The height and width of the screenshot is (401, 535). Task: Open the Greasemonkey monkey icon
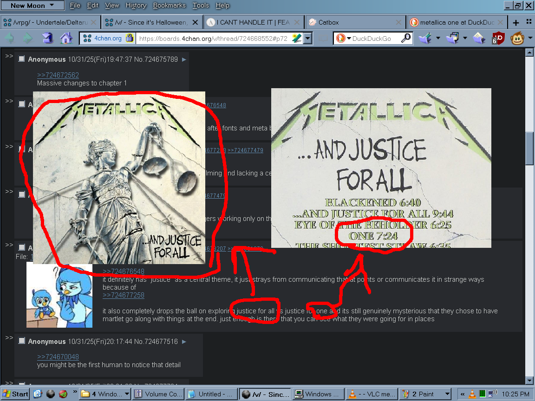tap(517, 38)
